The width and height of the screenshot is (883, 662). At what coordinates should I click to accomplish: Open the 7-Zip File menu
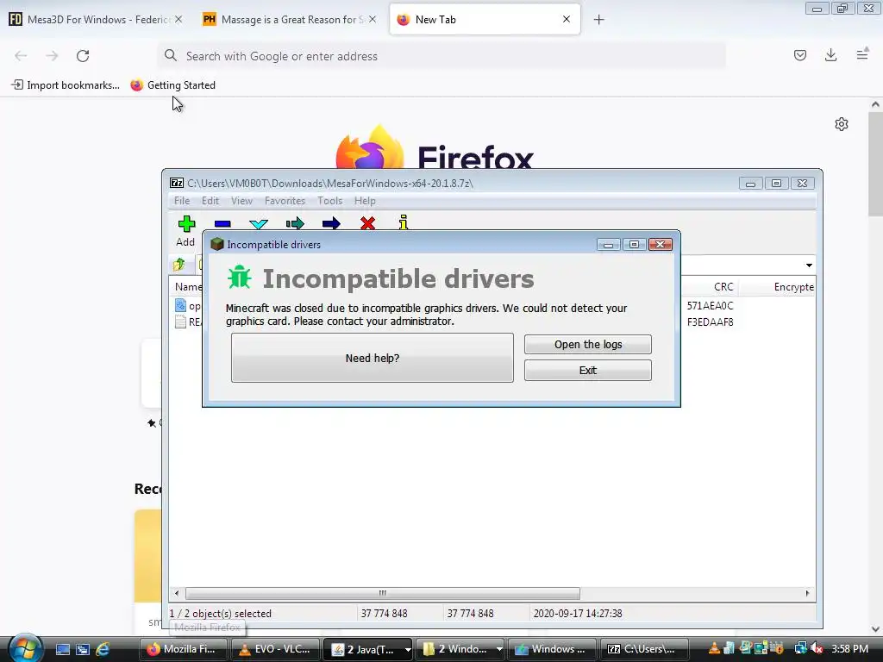click(182, 201)
